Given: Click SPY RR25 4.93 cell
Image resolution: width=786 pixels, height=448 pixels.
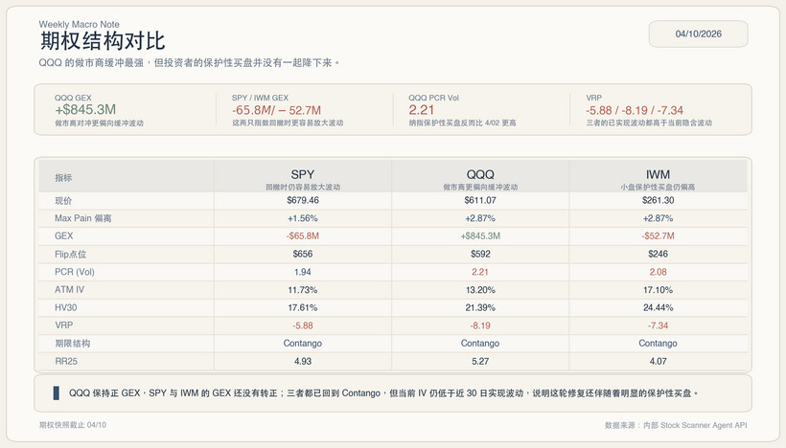Looking at the screenshot, I should 303,361.
